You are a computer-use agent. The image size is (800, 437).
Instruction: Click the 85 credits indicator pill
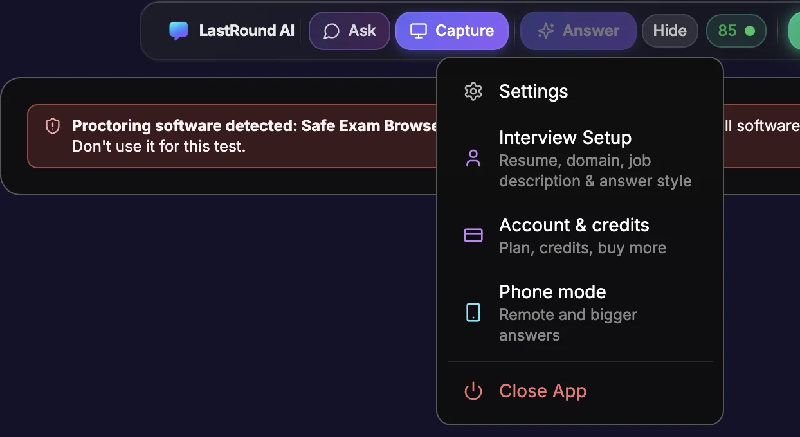point(736,31)
